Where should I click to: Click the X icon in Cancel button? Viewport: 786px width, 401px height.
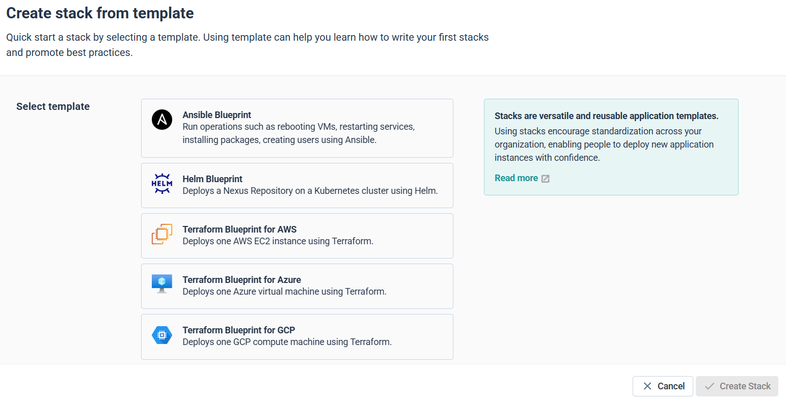pos(647,386)
